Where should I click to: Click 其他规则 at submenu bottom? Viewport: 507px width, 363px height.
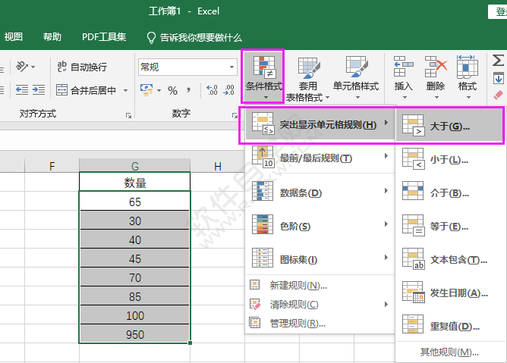coord(449,352)
